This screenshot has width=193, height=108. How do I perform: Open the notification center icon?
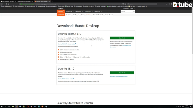click(191, 106)
